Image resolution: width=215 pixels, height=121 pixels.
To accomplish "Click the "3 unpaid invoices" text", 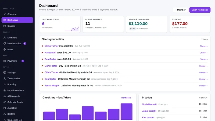I will point(179,28).
